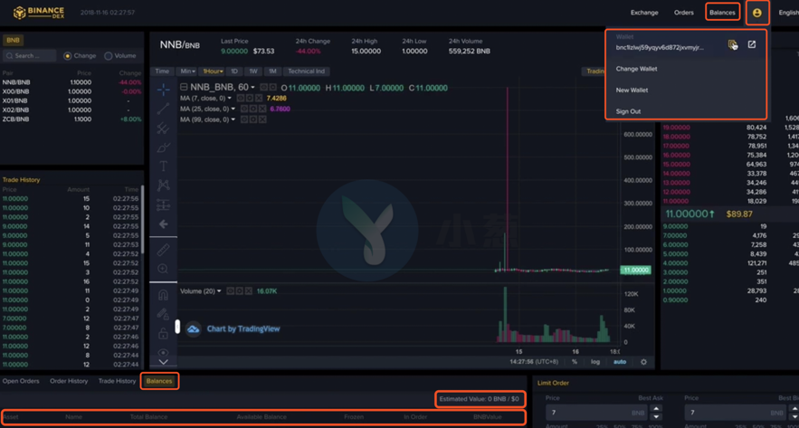The image size is (799, 428).
Task: Toggle the magnet snap mode
Action: point(163,295)
